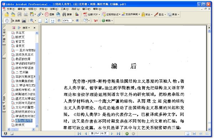
Task: Click the Actual Size page icon
Action: point(40,21)
